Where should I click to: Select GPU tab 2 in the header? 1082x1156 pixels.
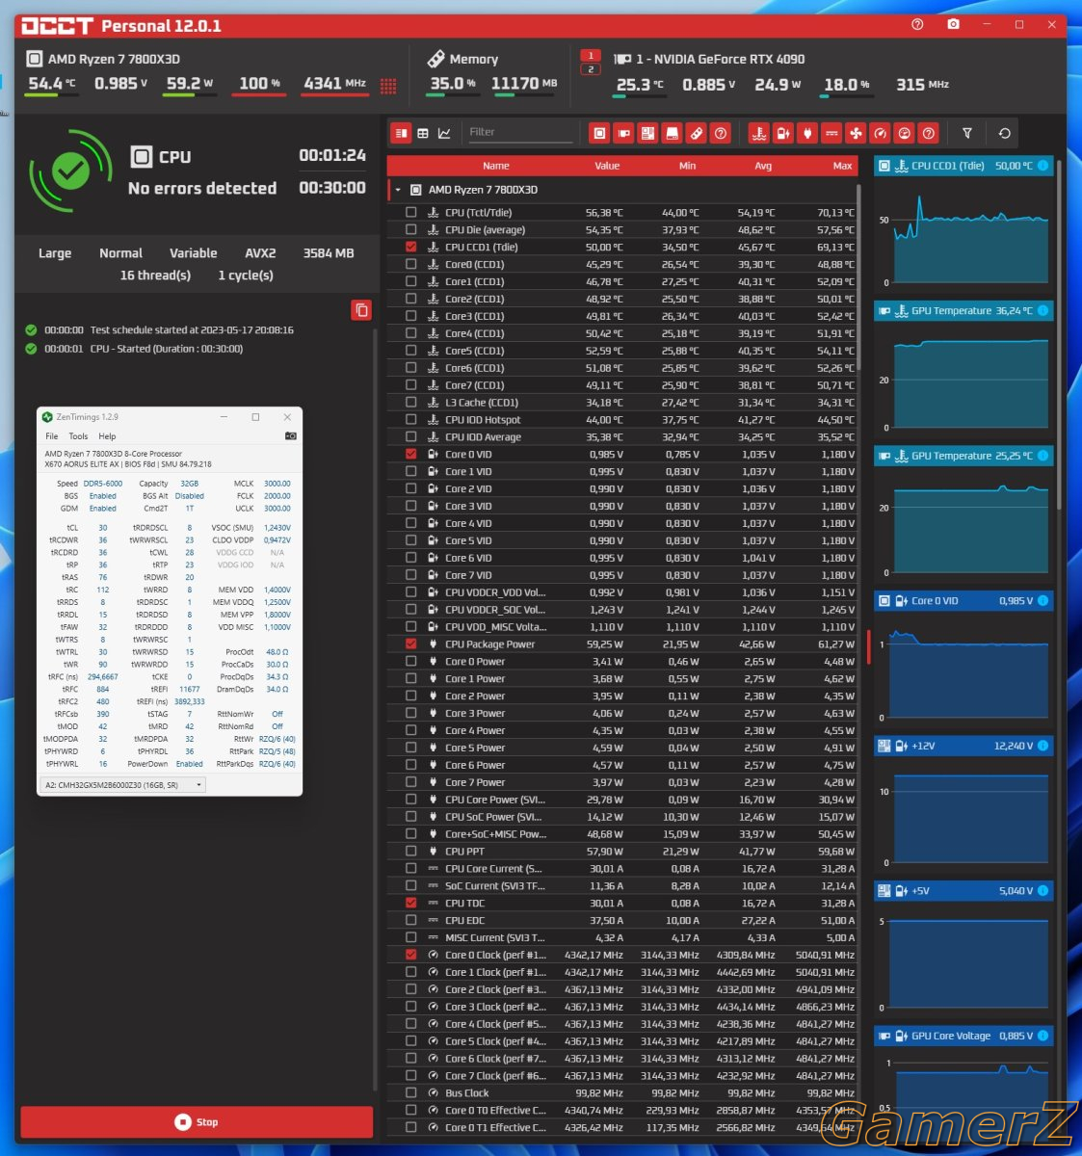(x=591, y=69)
